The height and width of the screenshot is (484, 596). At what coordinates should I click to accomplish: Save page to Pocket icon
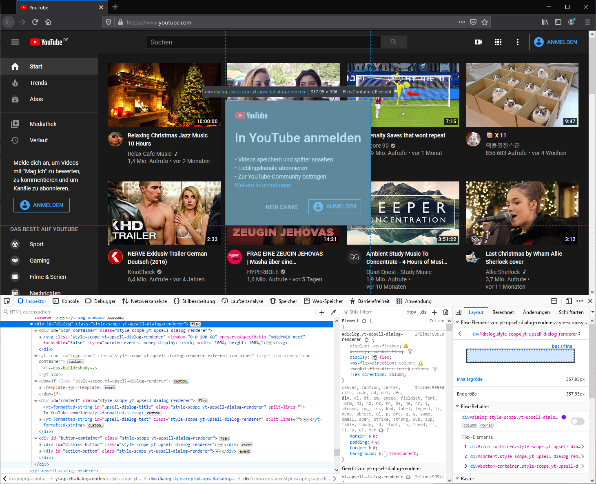click(473, 22)
